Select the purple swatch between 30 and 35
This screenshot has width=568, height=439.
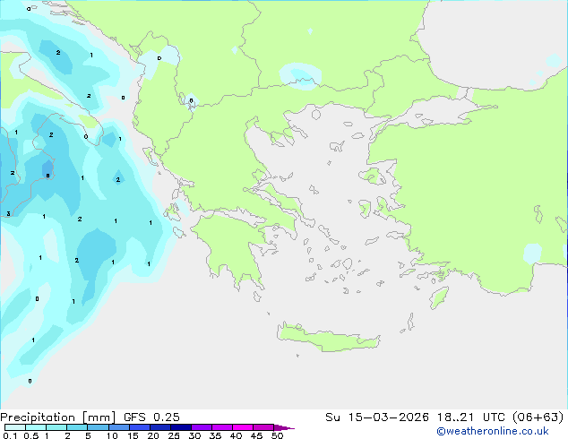click(202, 427)
